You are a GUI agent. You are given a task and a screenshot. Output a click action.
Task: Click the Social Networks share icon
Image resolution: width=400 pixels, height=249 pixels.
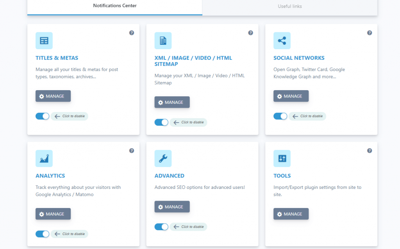point(282,41)
